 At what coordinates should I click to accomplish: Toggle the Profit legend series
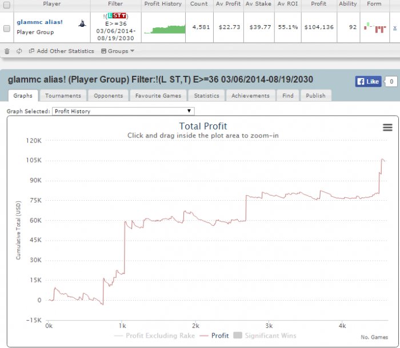[x=214, y=335]
